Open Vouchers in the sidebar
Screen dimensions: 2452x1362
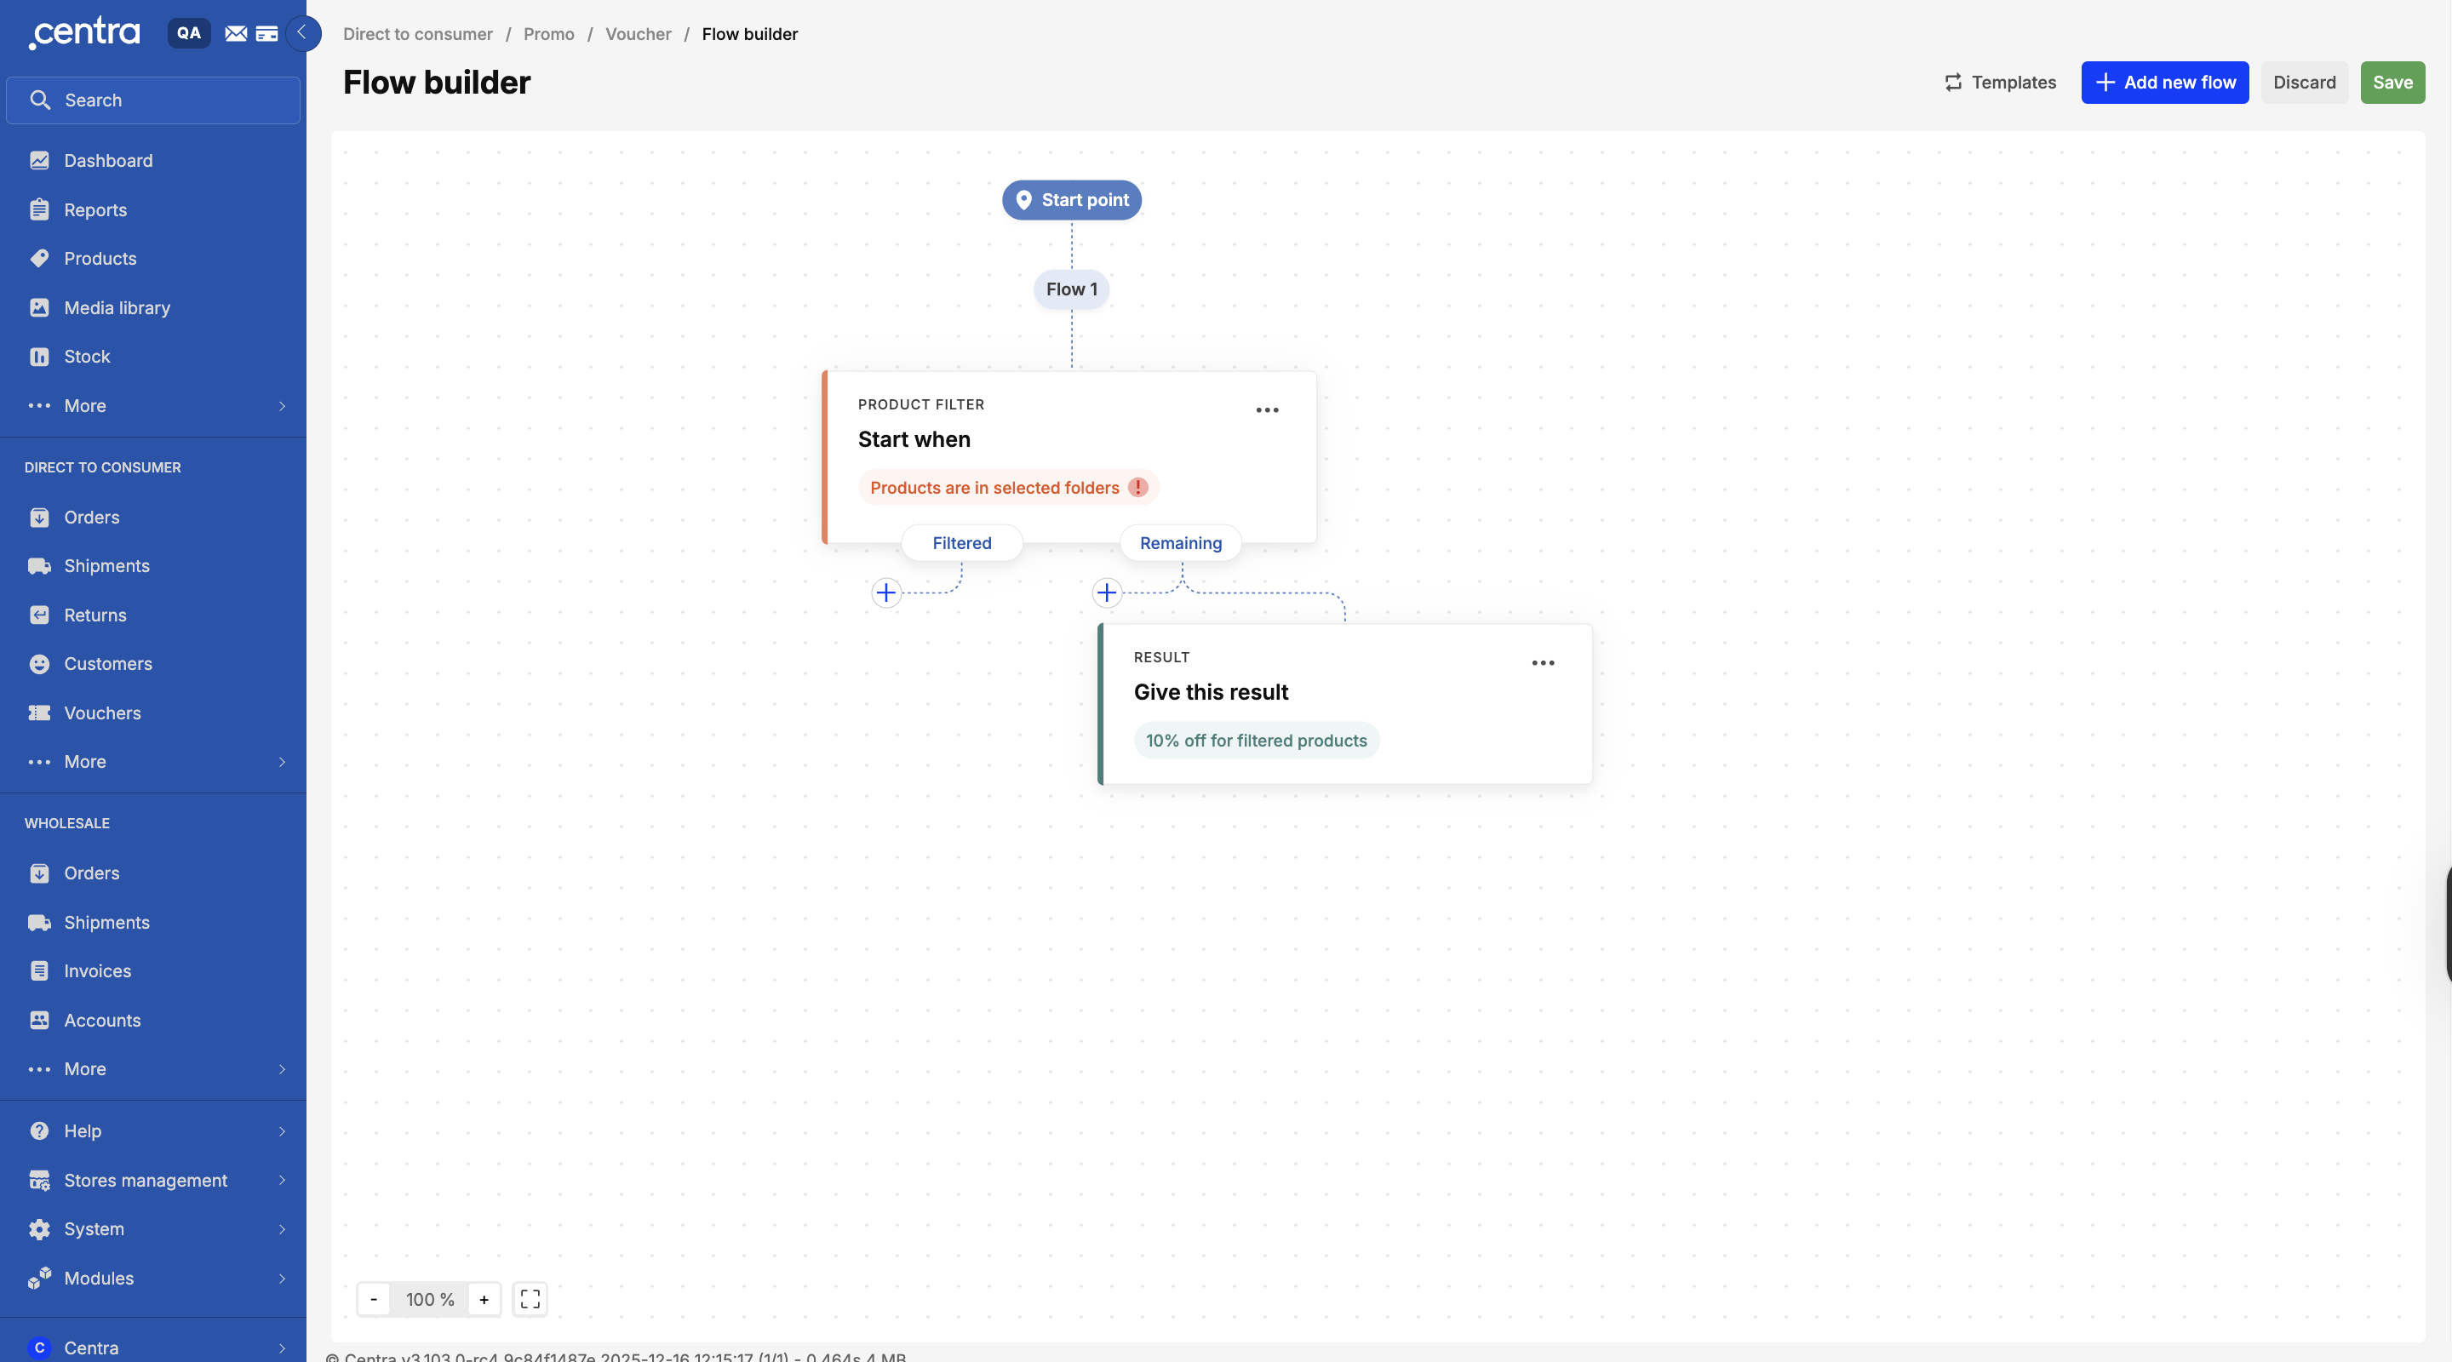[102, 712]
